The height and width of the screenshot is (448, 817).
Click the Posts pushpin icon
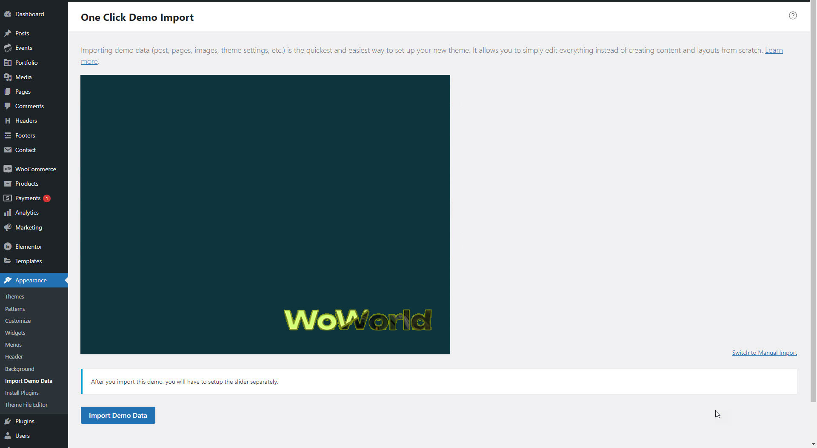coord(8,33)
